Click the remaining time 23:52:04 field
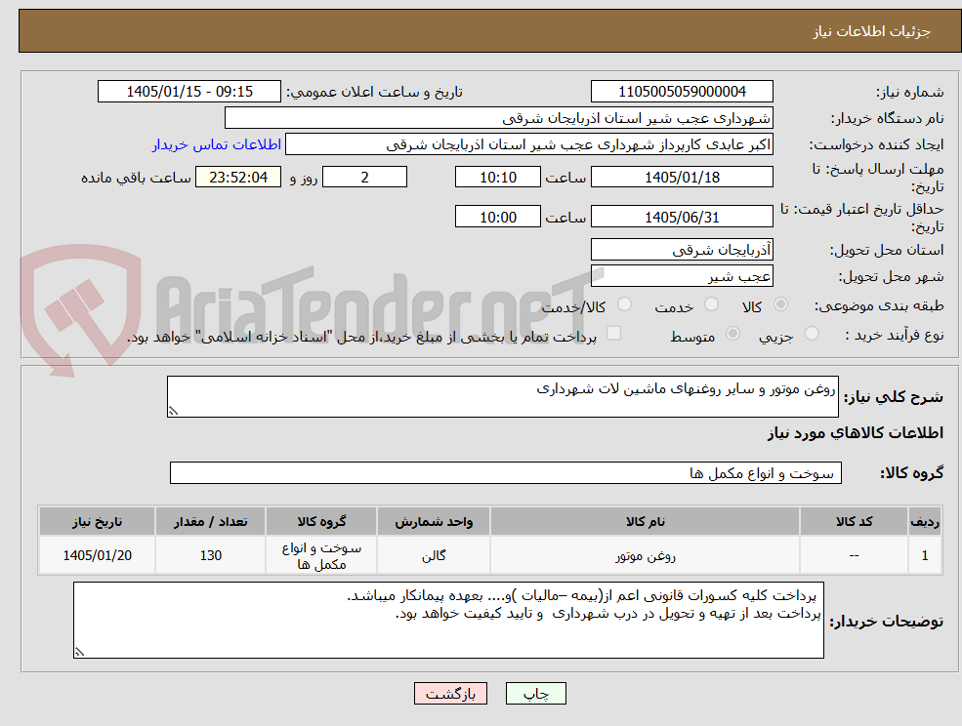 pyautogui.click(x=238, y=178)
